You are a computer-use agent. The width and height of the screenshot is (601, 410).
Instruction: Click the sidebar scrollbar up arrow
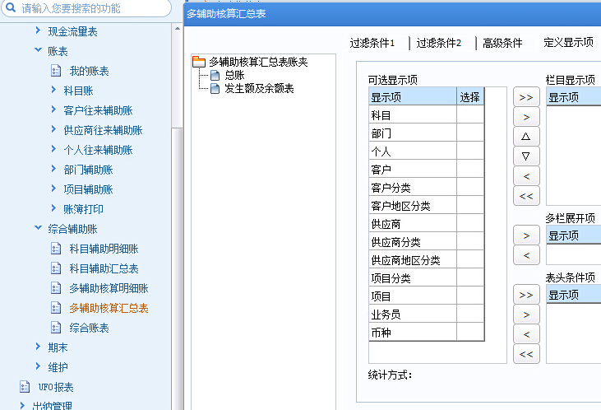(177, 29)
